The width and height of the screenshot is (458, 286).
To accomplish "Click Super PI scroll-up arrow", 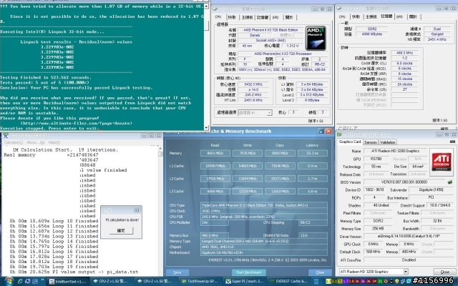I will click(x=160, y=149).
